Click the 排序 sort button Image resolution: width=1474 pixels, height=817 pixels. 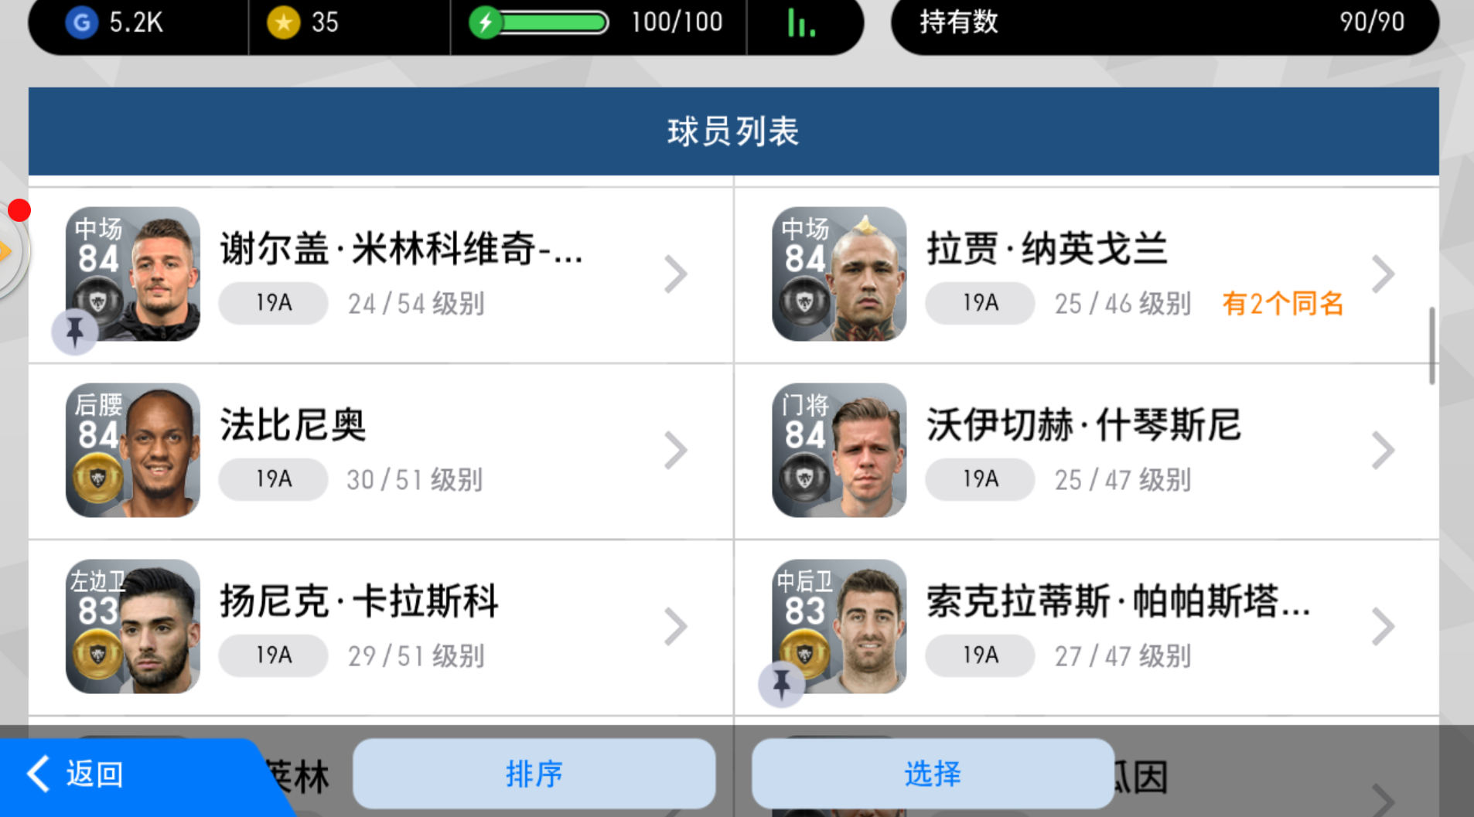(x=534, y=773)
